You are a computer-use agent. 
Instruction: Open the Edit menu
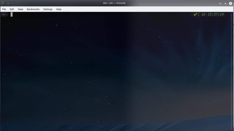coord(12,9)
